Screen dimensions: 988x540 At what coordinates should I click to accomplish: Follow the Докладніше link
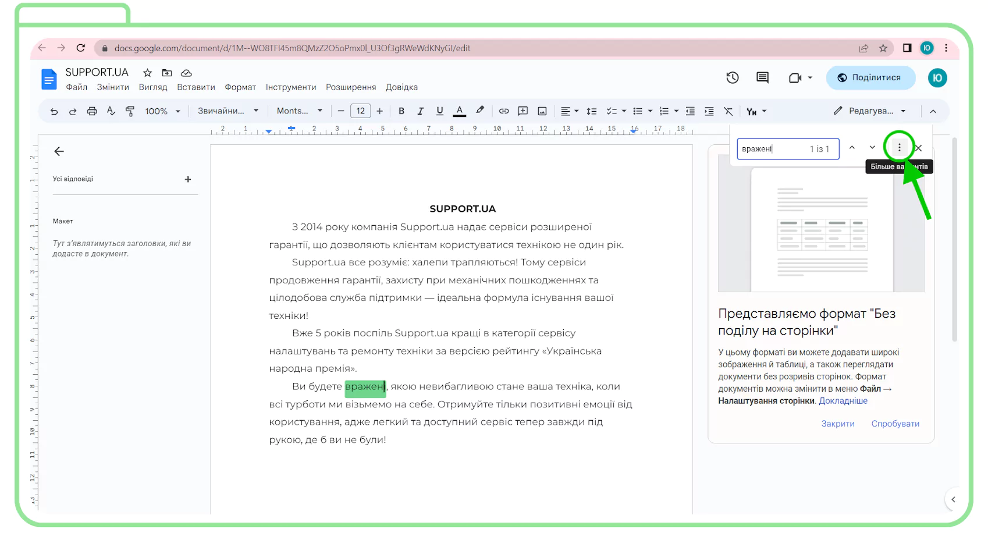(x=843, y=401)
